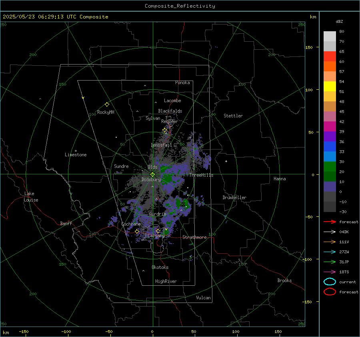Click the -100 tick on right axis

tap(307, 259)
